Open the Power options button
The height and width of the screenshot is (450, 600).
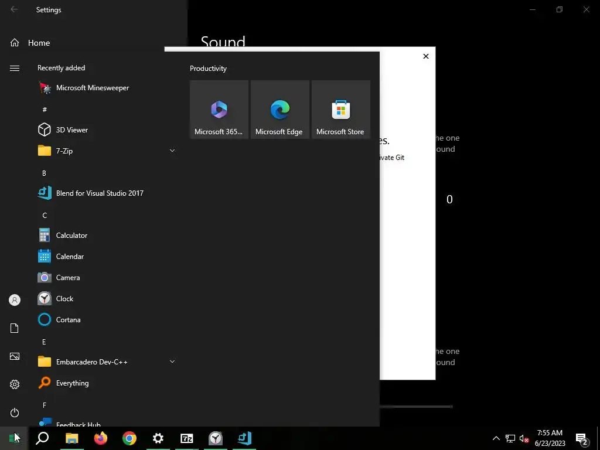tap(15, 412)
